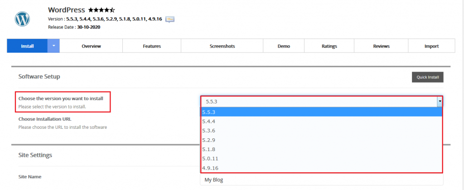
Task: Open the Ratings tab
Action: pyautogui.click(x=329, y=46)
